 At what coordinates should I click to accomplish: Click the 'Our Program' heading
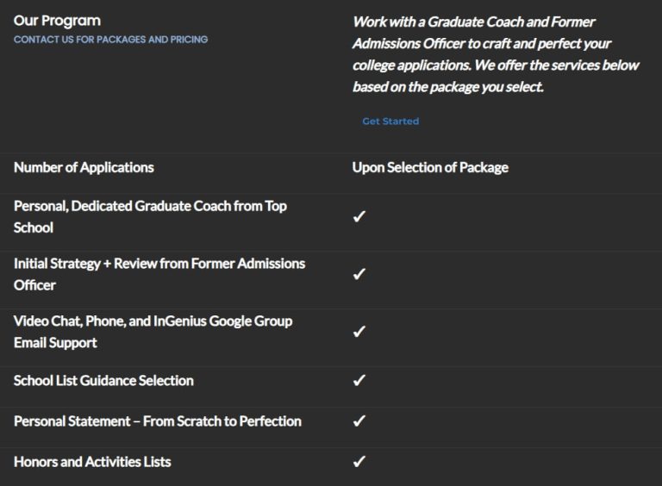coord(57,21)
